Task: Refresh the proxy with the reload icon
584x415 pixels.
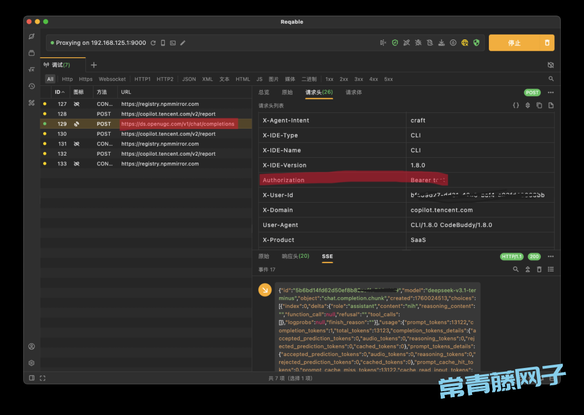Action: [153, 43]
